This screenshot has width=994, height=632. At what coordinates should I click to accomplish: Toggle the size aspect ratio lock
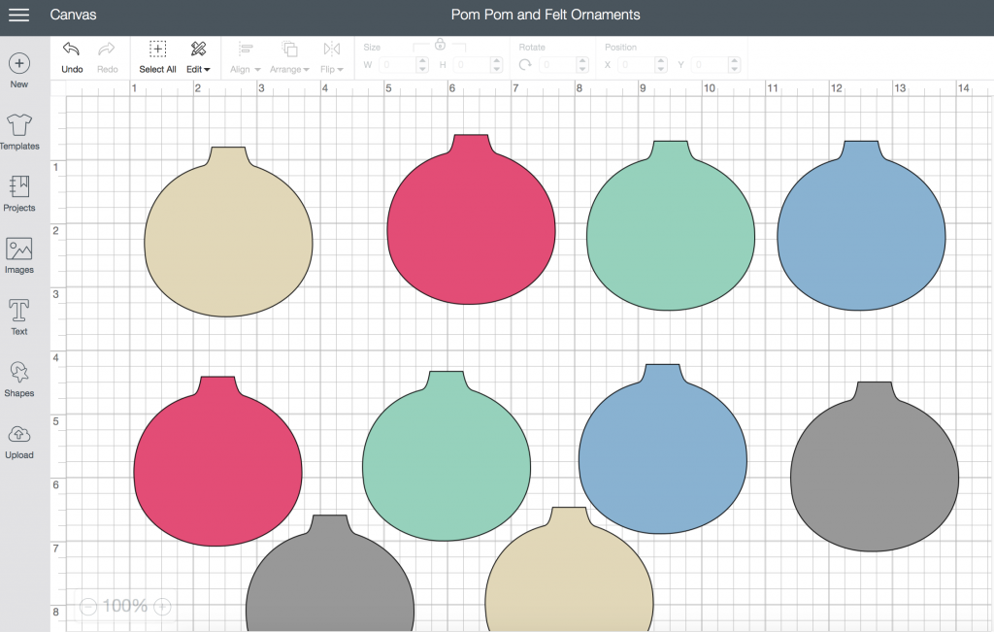click(x=440, y=45)
